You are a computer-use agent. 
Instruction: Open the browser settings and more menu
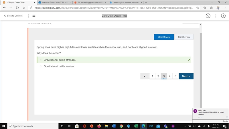pos(225,8)
